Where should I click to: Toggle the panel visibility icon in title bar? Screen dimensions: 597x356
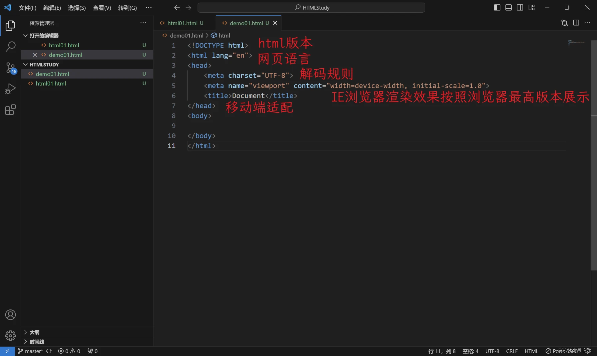[508, 7]
